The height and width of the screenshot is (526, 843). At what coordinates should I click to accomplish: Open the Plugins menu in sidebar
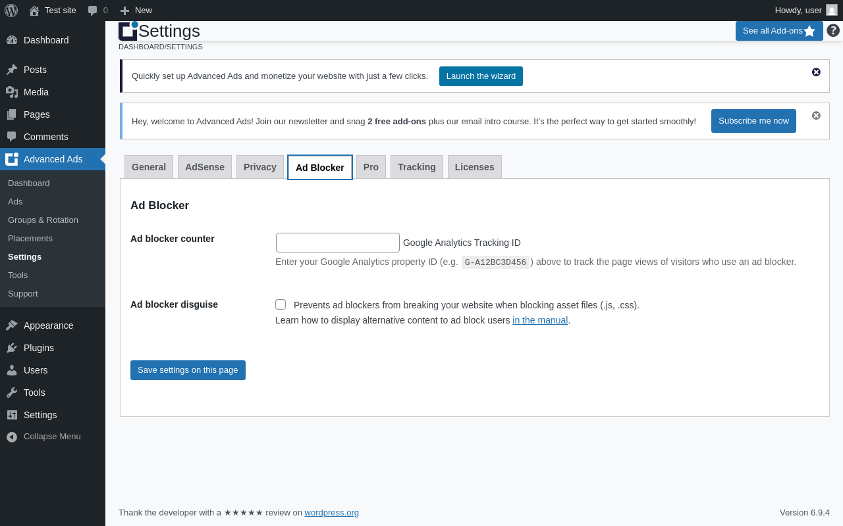click(39, 348)
